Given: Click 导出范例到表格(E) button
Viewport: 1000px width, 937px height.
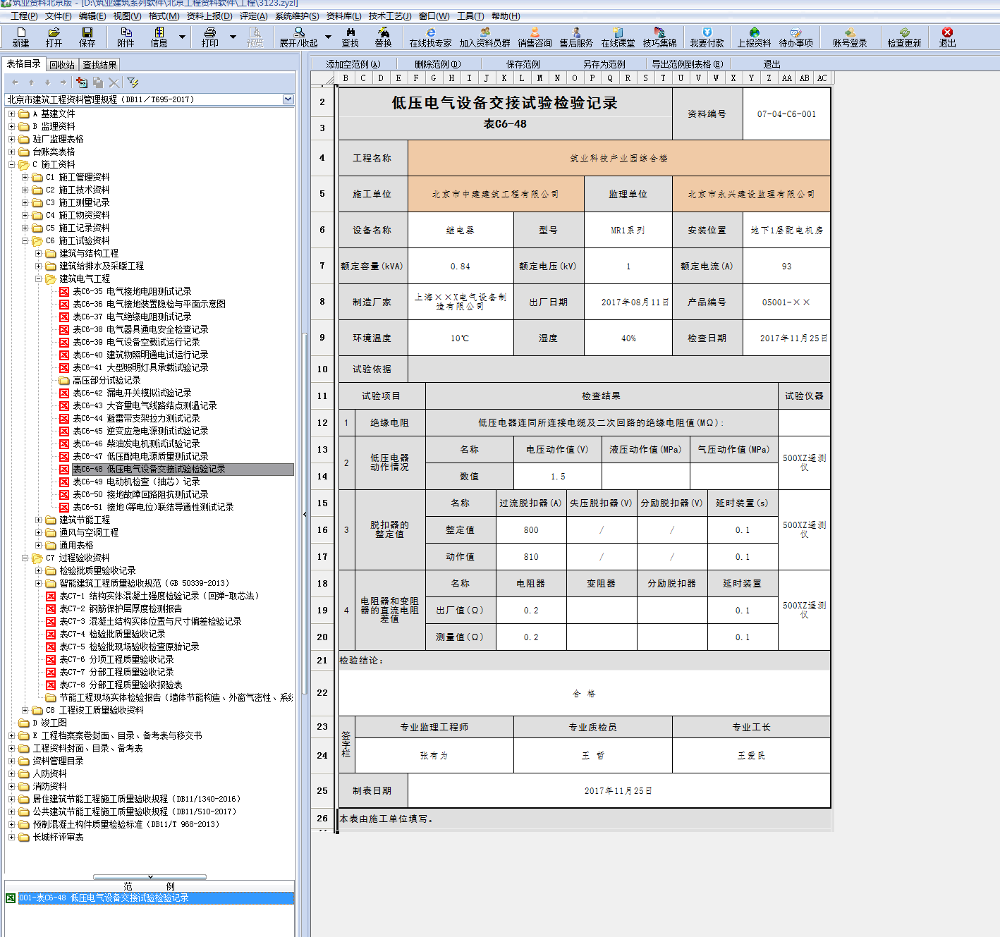Looking at the screenshot, I should (688, 64).
